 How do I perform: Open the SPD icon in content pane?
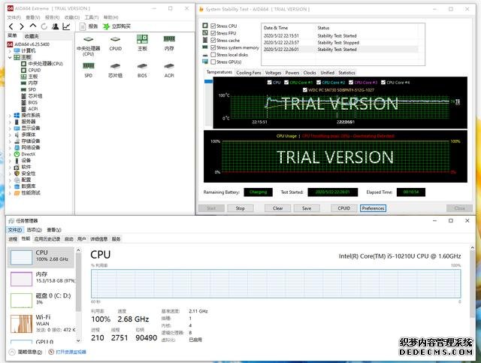(89, 70)
